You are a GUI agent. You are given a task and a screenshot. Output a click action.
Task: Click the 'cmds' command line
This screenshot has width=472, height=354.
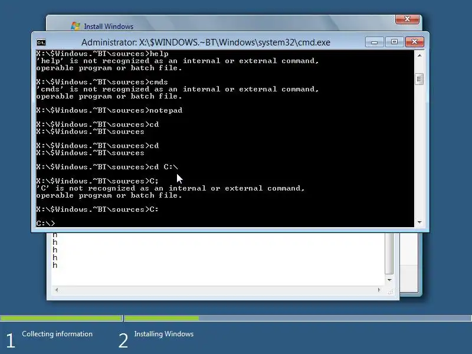click(x=101, y=82)
